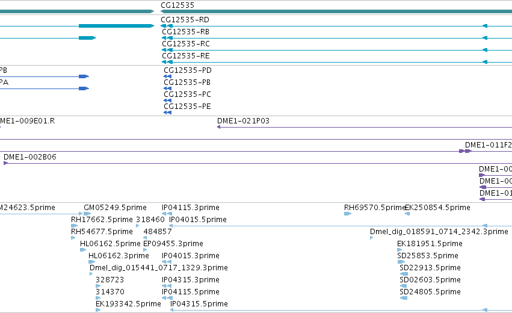Click the IP04315.5prime EST label
512x313 pixels.
199,304
